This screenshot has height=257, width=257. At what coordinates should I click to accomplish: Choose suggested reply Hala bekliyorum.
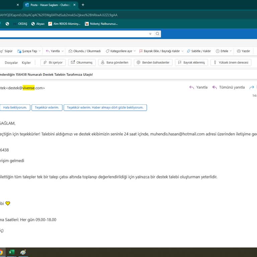tap(15, 107)
